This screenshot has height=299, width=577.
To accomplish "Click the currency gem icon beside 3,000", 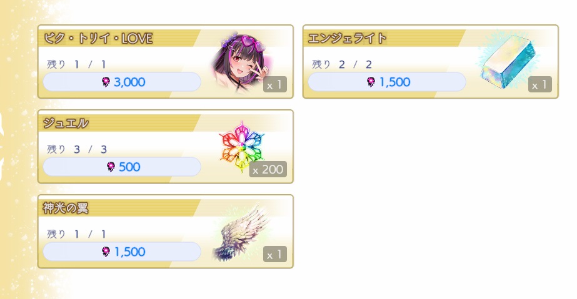I will [106, 82].
